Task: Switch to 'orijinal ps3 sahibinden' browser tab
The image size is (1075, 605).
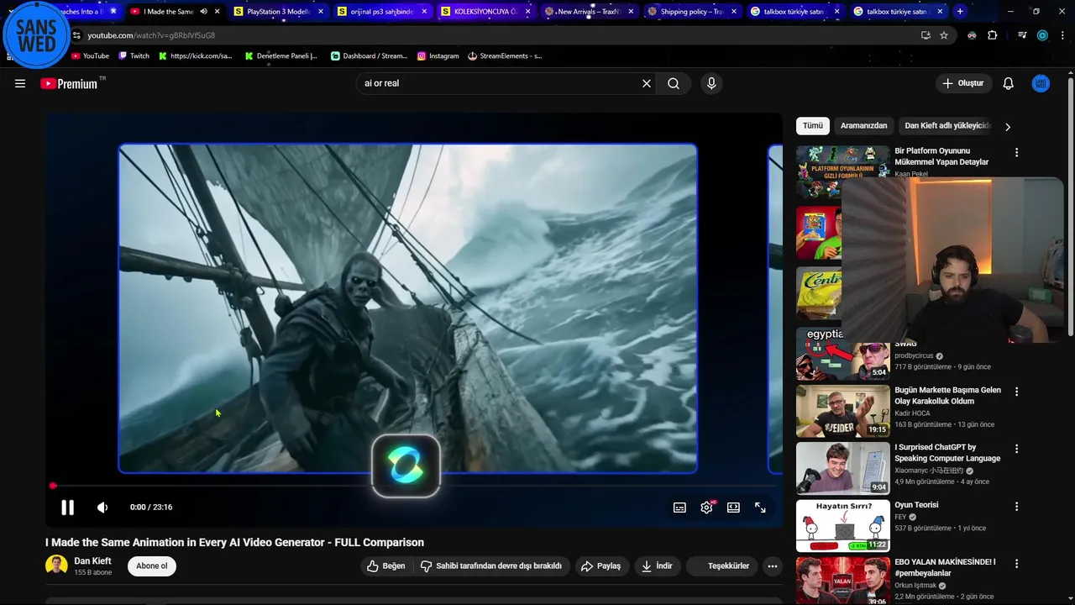Action: tap(382, 12)
